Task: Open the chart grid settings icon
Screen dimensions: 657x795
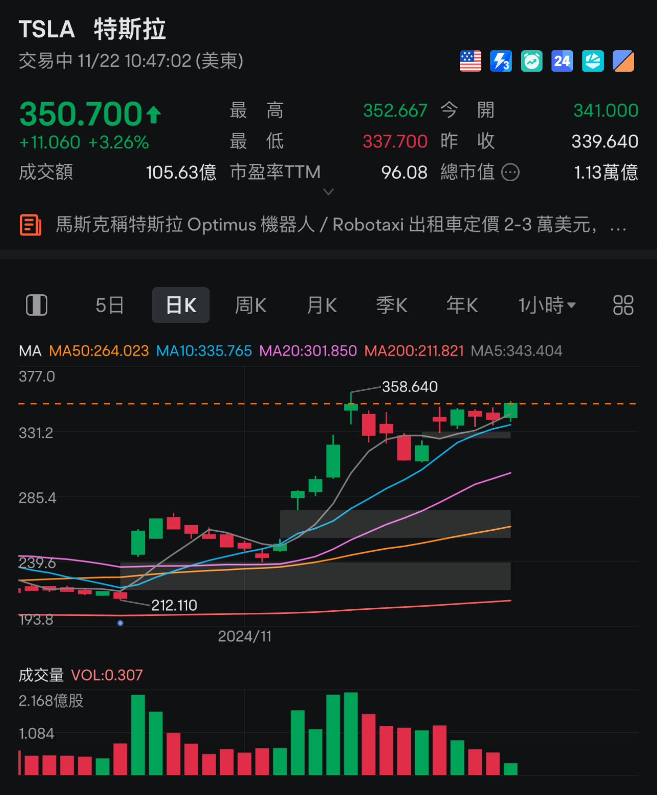Action: (x=623, y=305)
